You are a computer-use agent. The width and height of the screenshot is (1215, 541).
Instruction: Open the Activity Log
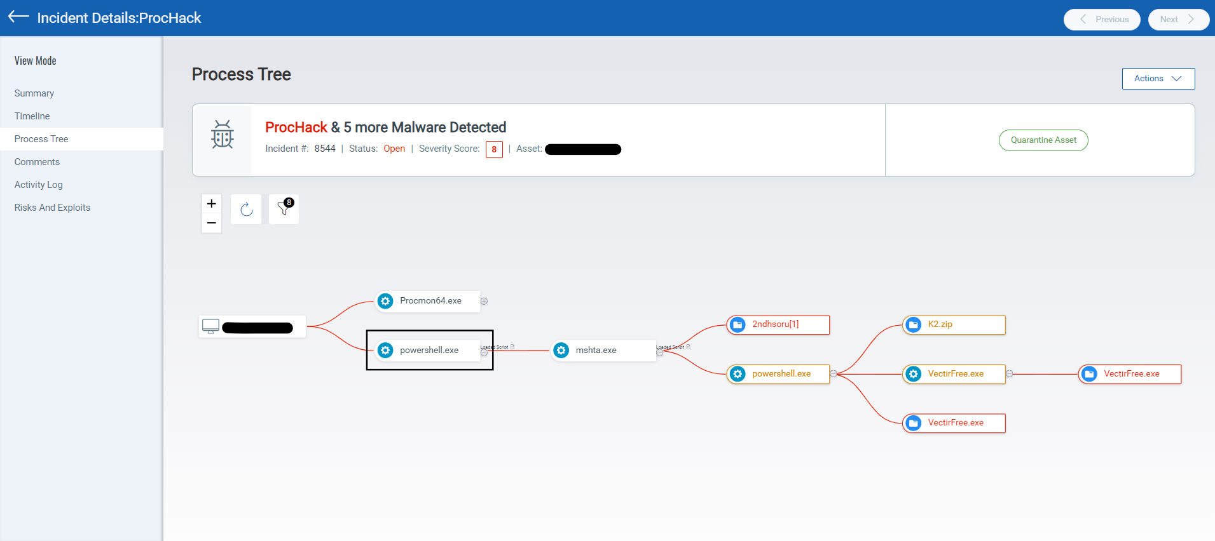(38, 185)
